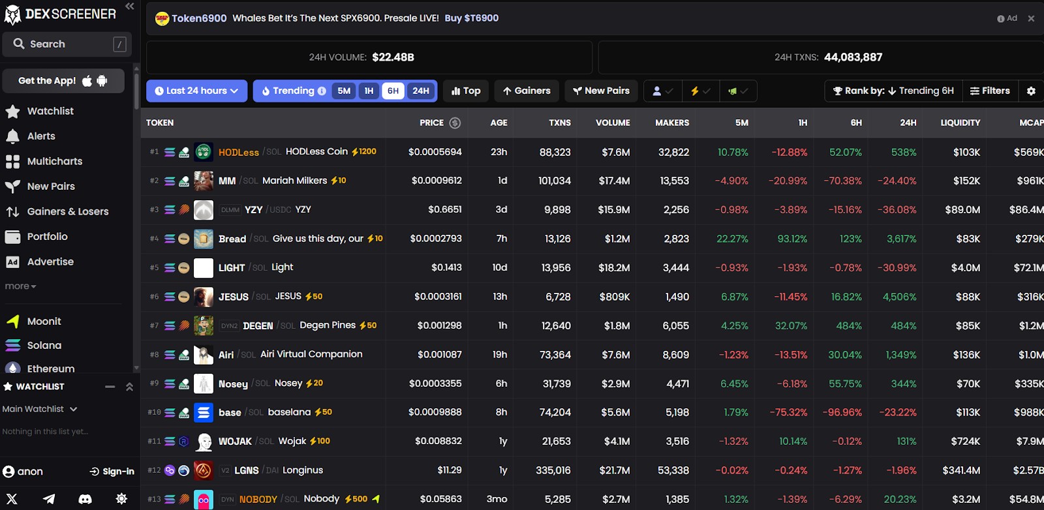Screen dimensions: 1044x510
Task: Click the anon user profile
Action: [x=23, y=472]
